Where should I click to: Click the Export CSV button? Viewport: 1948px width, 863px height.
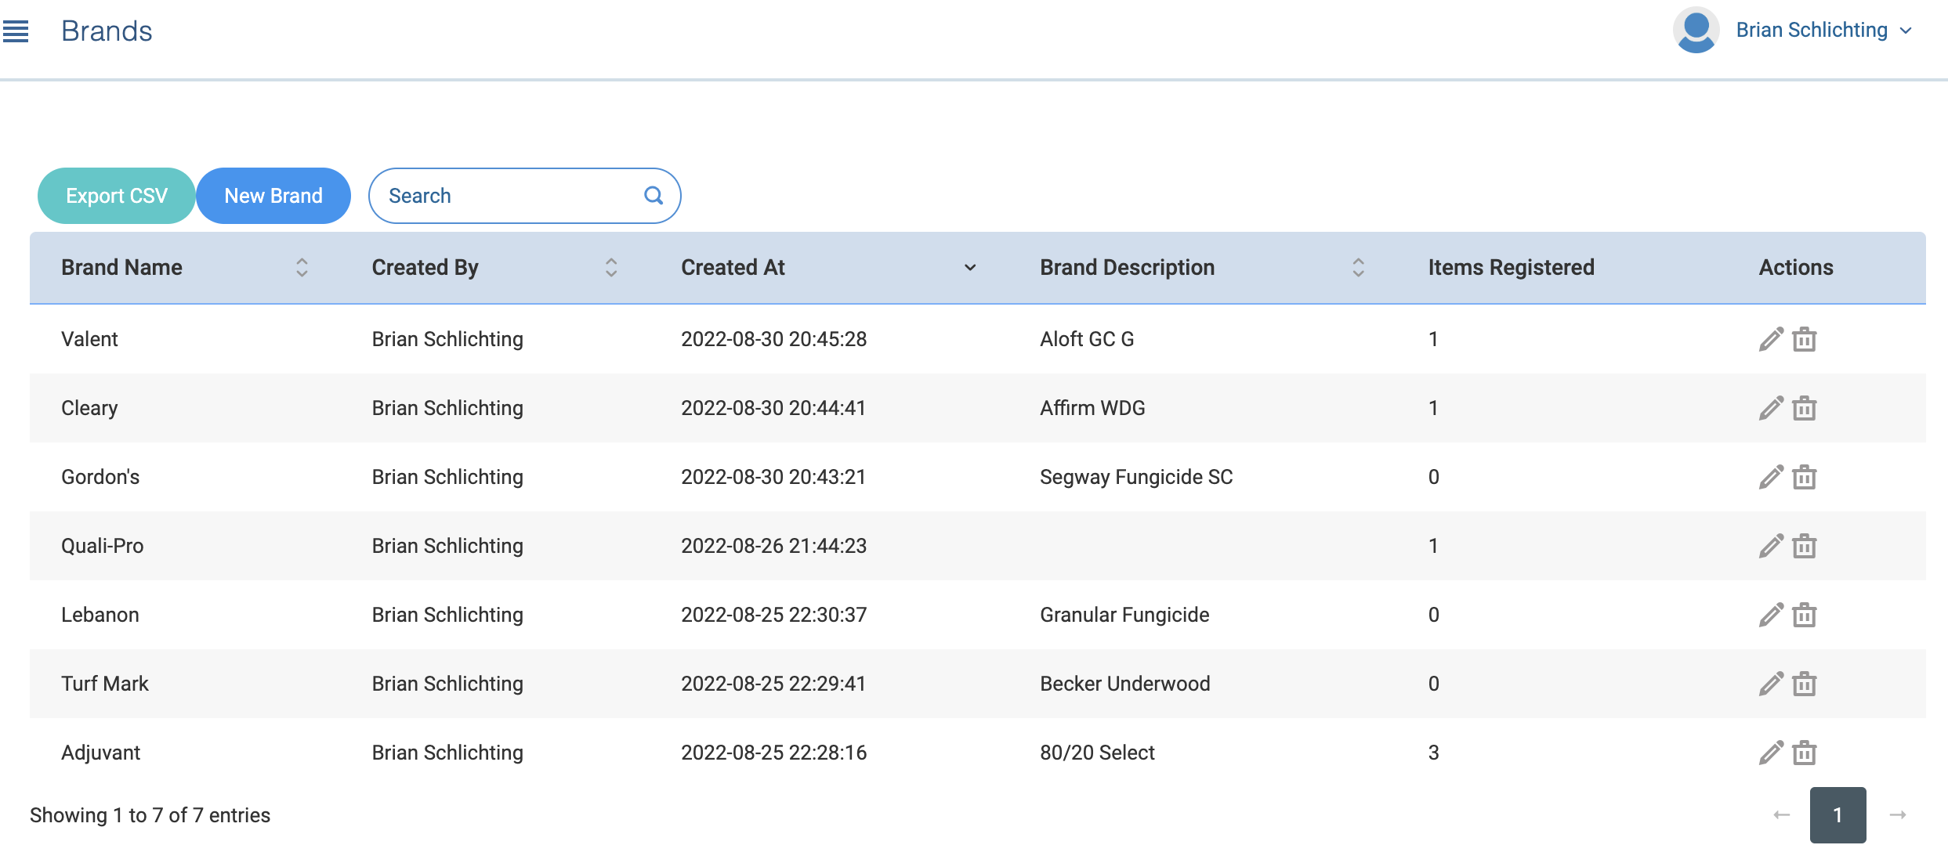tap(117, 196)
